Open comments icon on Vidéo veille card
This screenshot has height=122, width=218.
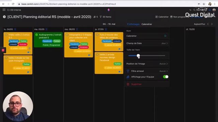tap(29, 52)
